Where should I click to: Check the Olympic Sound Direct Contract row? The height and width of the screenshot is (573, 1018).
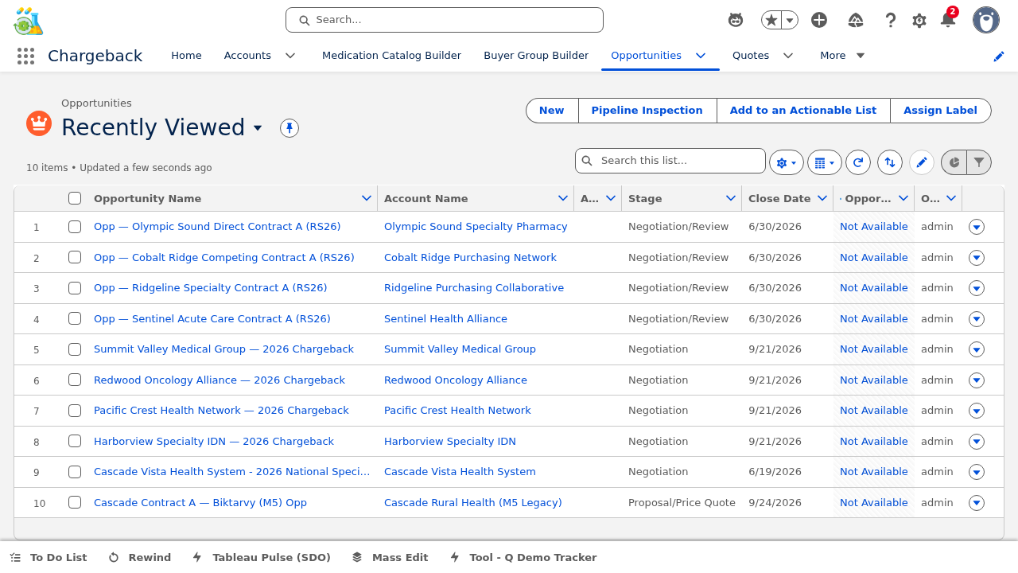[x=75, y=227]
